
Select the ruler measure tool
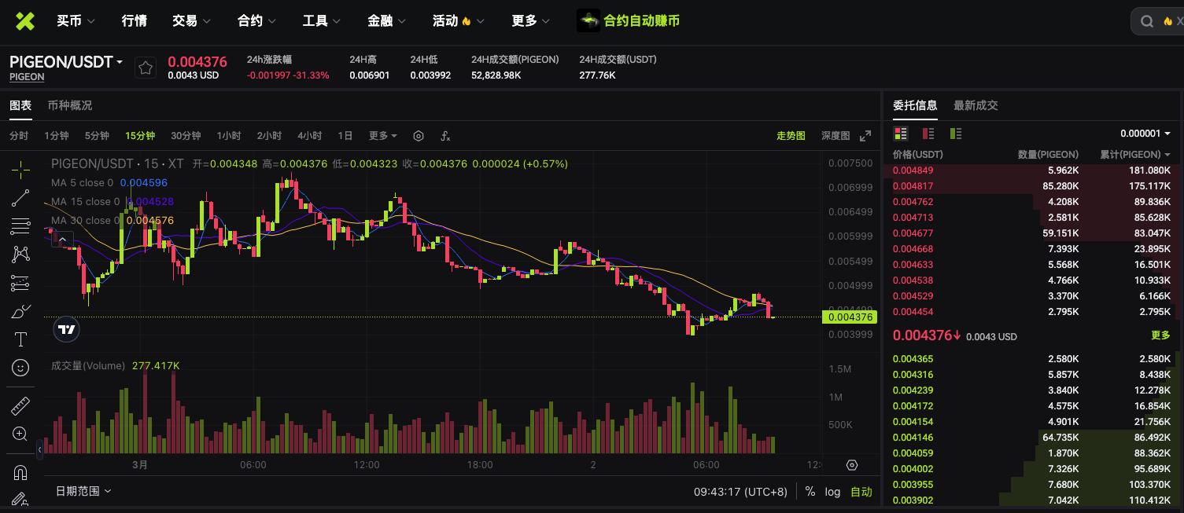(x=20, y=406)
